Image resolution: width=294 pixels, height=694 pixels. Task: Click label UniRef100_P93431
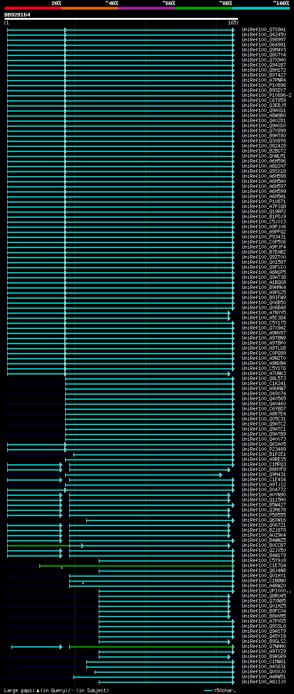pos(264,237)
